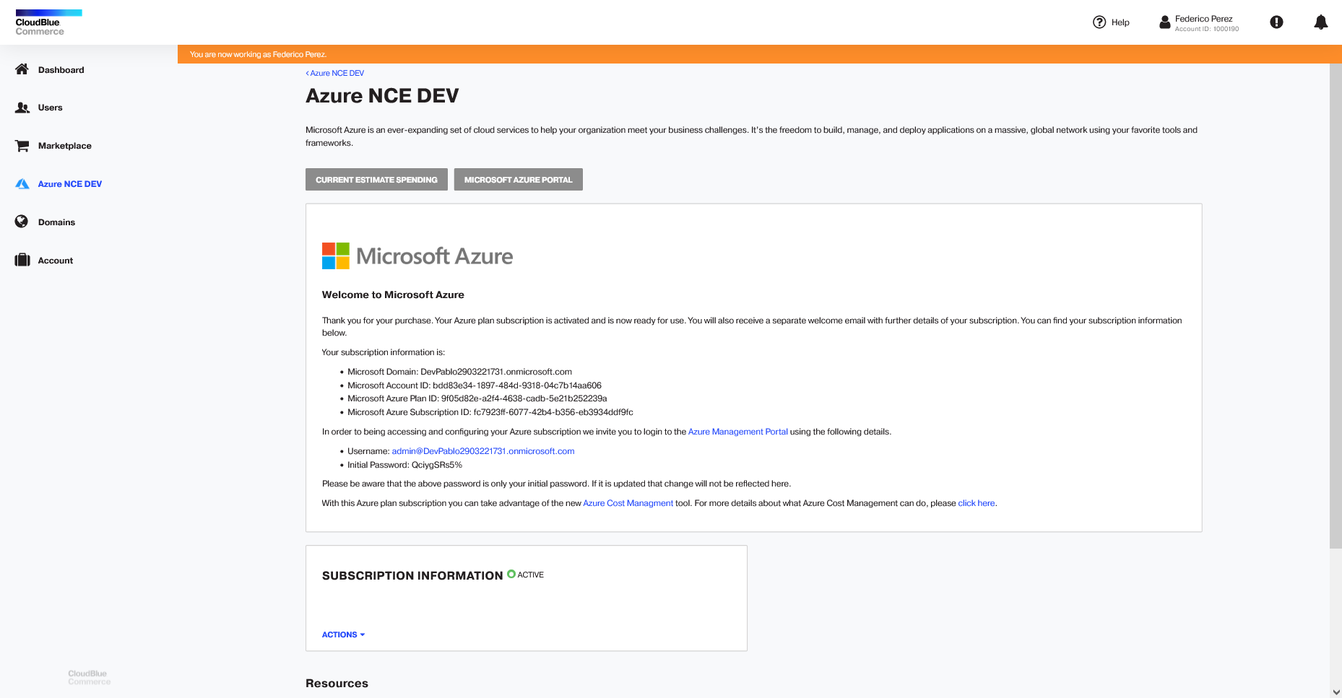
Task: Open the Account sidebar section
Action: 55,261
